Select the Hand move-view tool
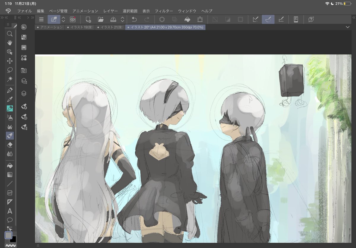The height and width of the screenshot is (248, 356). 10,43
